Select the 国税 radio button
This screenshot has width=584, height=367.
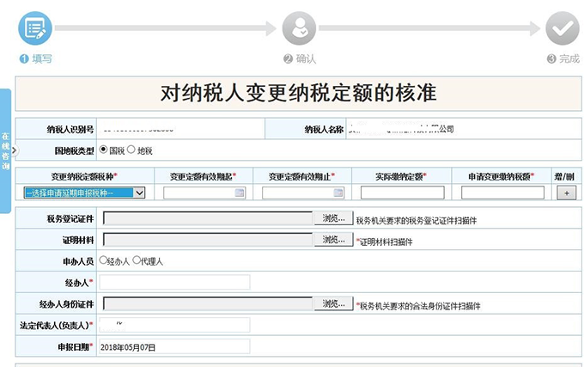coord(104,150)
